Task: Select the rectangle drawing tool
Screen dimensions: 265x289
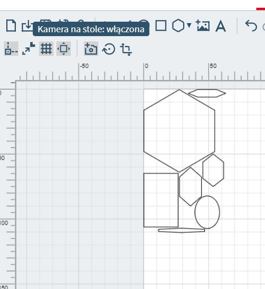Action: pyautogui.click(x=161, y=26)
